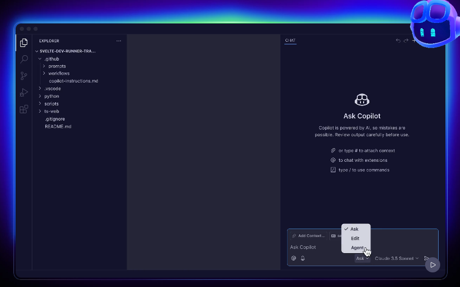The width and height of the screenshot is (460, 287).
Task: Select Edit mode in the popup menu
Action: (x=356, y=238)
